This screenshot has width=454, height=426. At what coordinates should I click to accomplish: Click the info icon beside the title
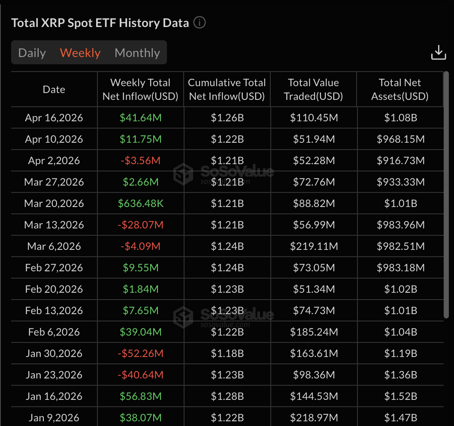pyautogui.click(x=200, y=23)
